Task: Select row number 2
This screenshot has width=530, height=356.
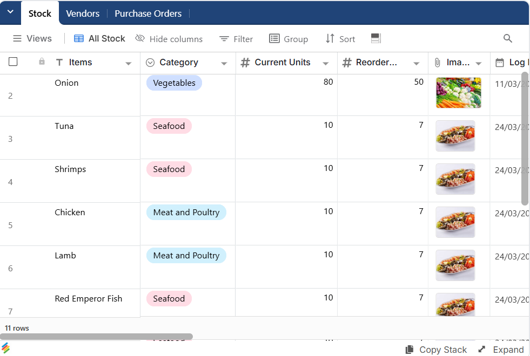Action: coord(10,96)
